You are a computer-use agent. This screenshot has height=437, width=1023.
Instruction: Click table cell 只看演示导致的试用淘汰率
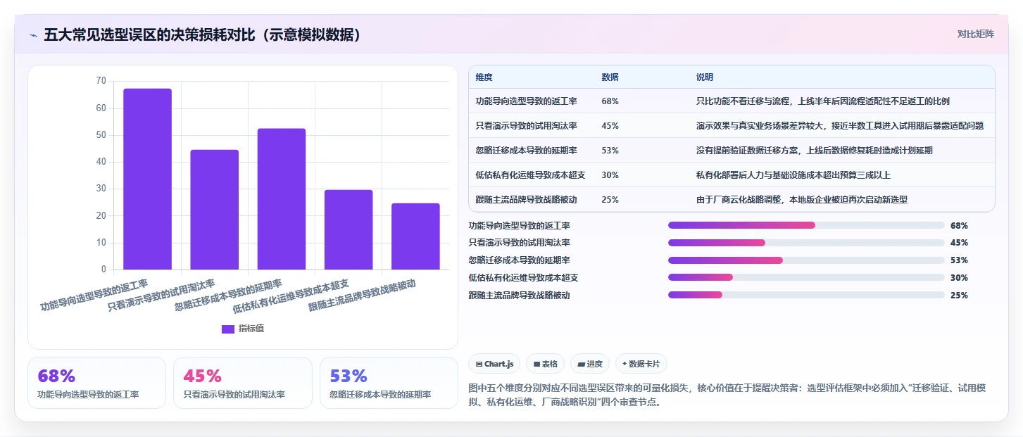pyautogui.click(x=526, y=126)
